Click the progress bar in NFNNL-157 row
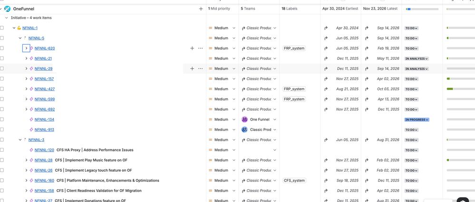The height and width of the screenshot is (202, 475). pyautogui.click(x=460, y=79)
